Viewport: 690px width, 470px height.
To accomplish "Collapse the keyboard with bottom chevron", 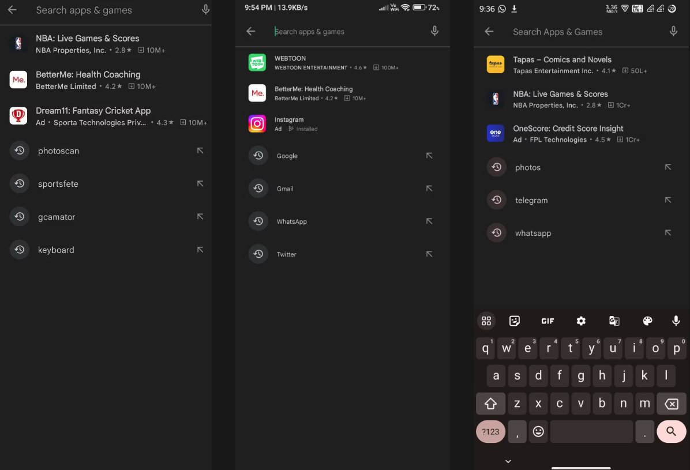I will [x=508, y=461].
